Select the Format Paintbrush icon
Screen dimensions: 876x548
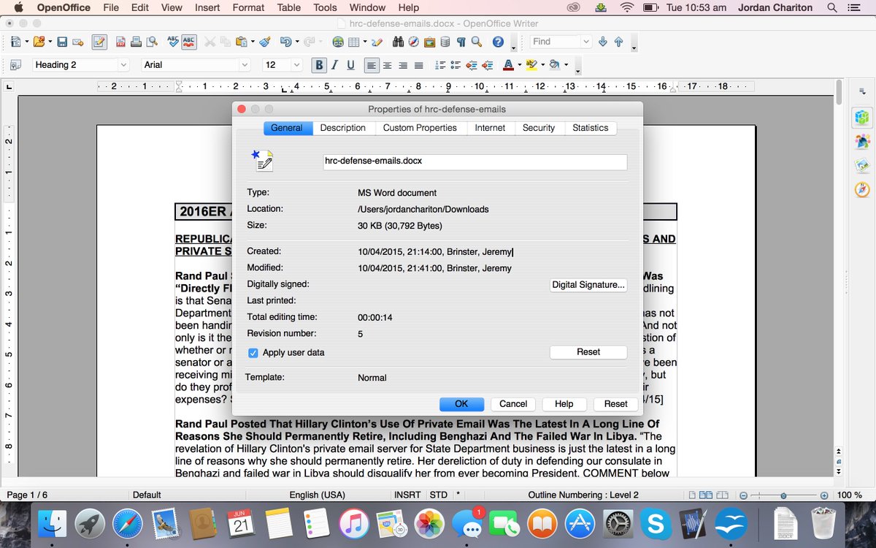264,42
